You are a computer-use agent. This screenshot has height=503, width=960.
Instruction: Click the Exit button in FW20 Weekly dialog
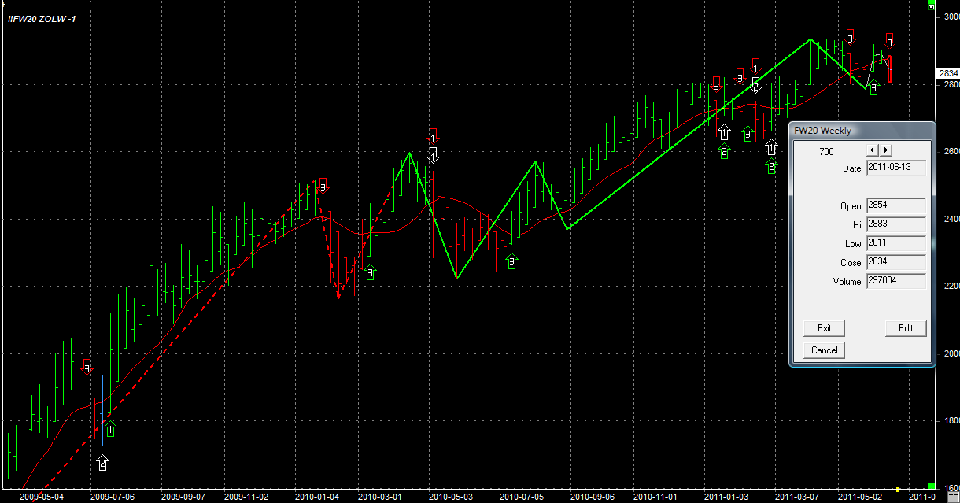[x=824, y=328]
